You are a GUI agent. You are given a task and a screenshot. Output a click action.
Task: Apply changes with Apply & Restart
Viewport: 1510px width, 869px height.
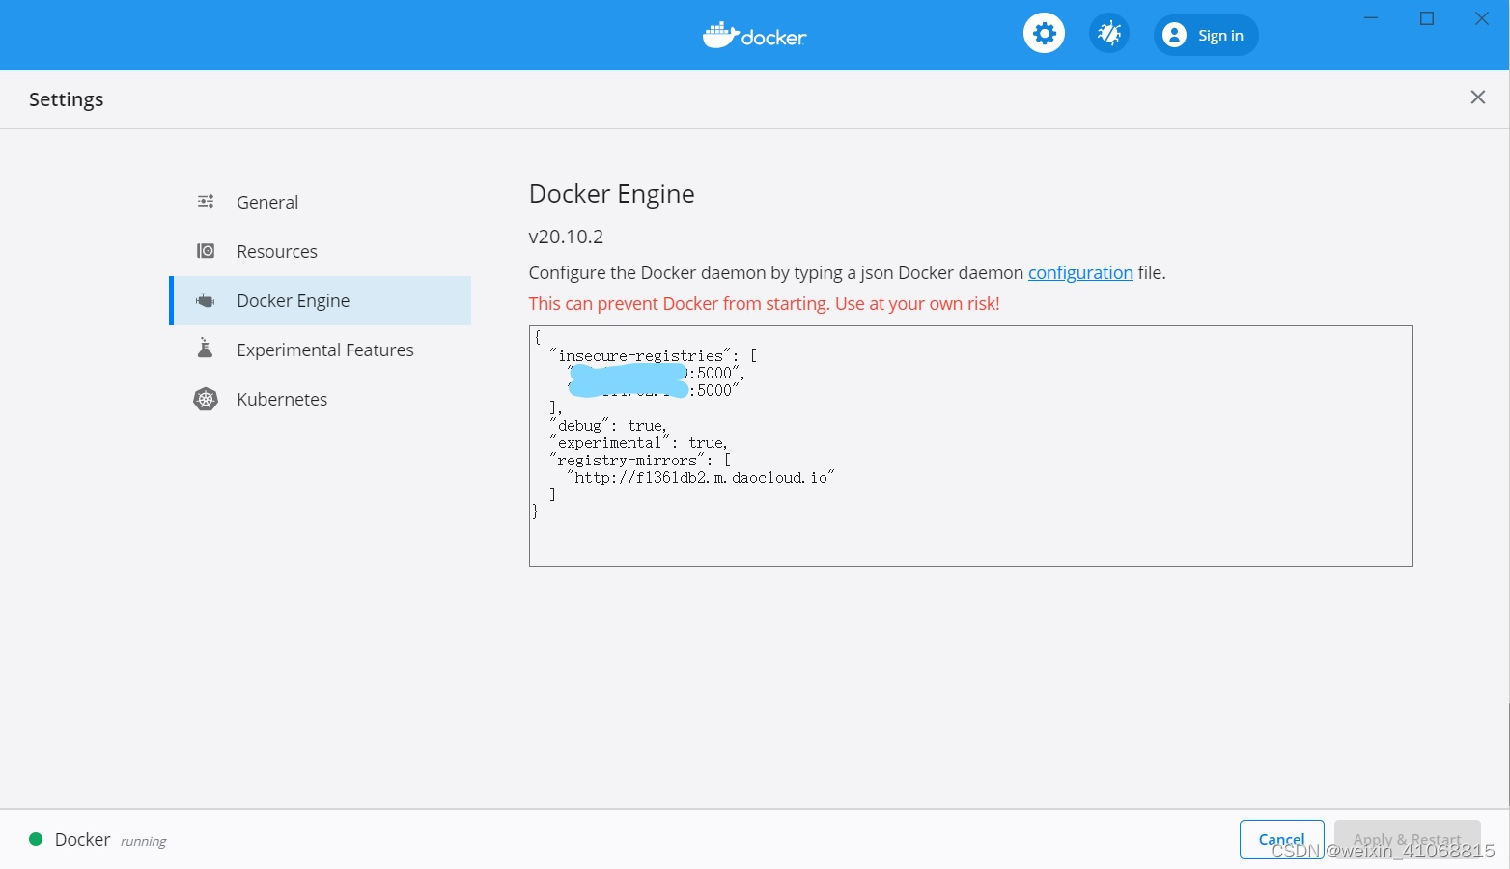(x=1407, y=839)
